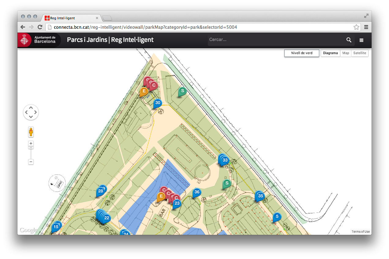Image resolution: width=389 pixels, height=259 pixels.
Task: Click blue map marker number 36
Action: tap(197, 192)
